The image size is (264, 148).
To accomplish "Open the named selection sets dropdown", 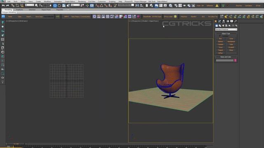I will 126,5.
